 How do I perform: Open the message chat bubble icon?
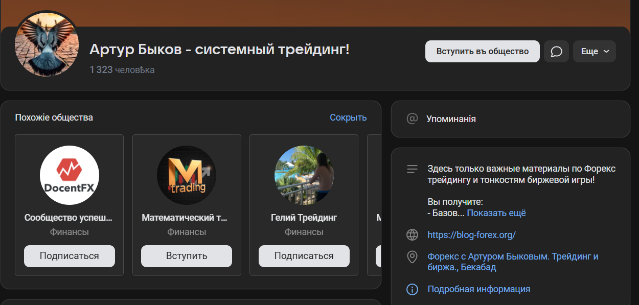(556, 51)
